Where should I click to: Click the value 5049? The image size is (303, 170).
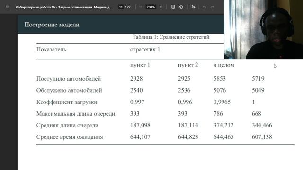point(258,90)
